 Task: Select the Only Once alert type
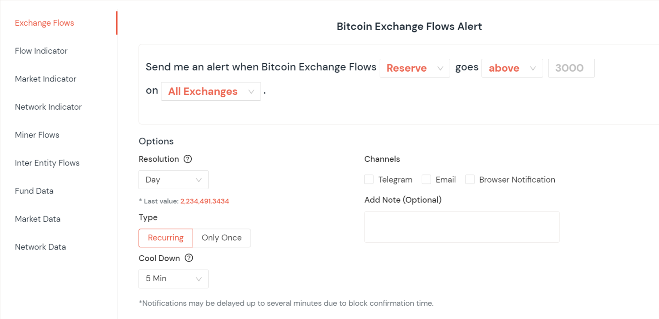(x=222, y=238)
